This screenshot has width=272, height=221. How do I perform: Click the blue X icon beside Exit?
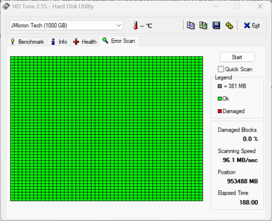(247, 26)
